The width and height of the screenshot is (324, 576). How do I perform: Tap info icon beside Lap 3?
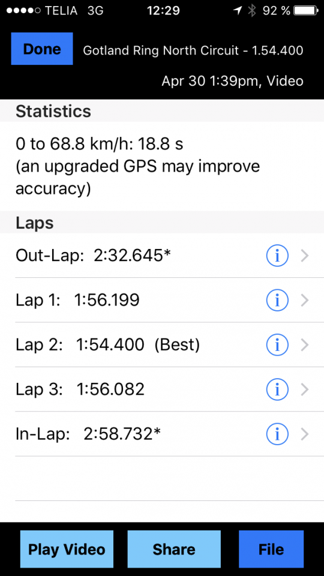[277, 389]
